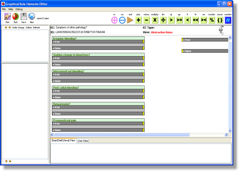The height and width of the screenshot is (173, 240).
Task: Click the Sudden change in blood loss link
Action: tap(71, 55)
